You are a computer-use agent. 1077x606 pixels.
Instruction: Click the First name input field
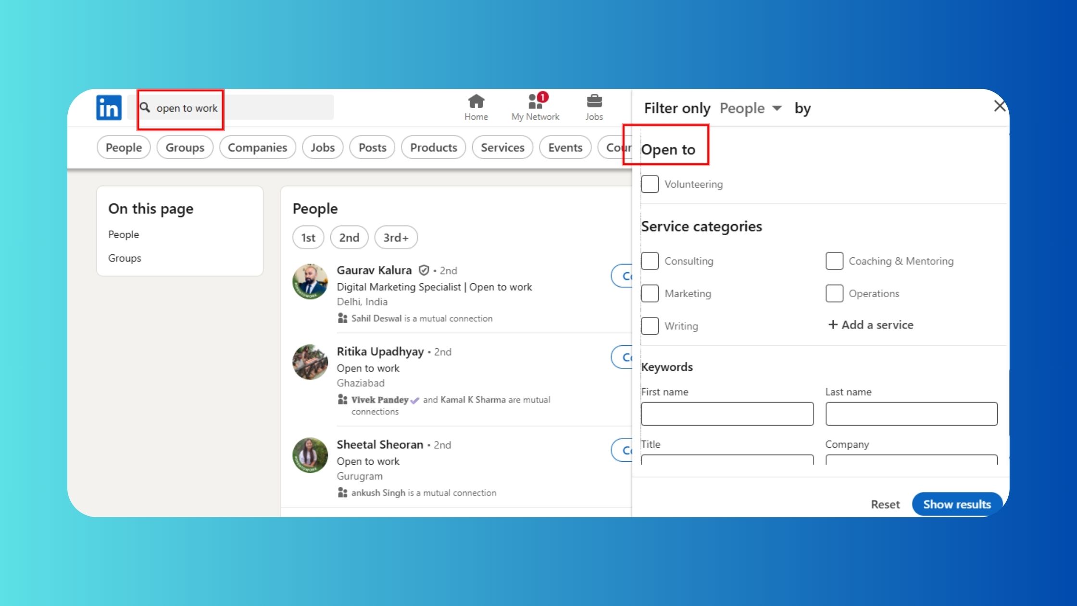pyautogui.click(x=727, y=414)
